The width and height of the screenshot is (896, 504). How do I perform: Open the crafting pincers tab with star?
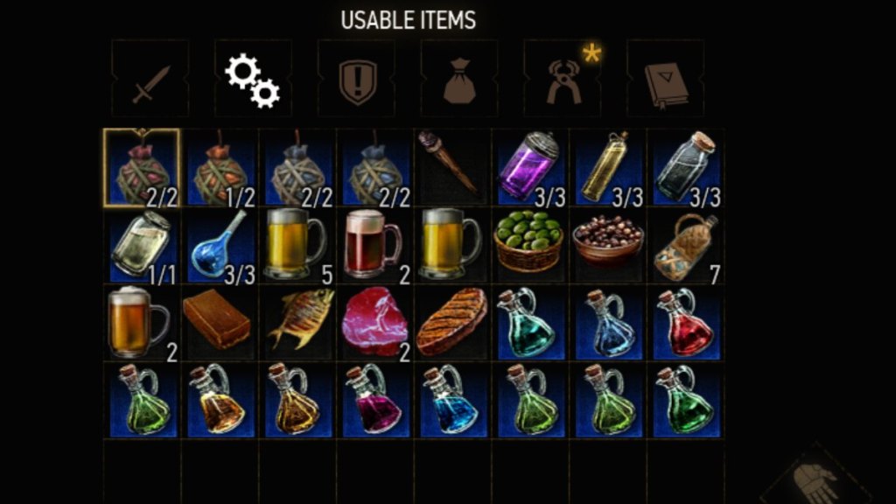tap(563, 79)
